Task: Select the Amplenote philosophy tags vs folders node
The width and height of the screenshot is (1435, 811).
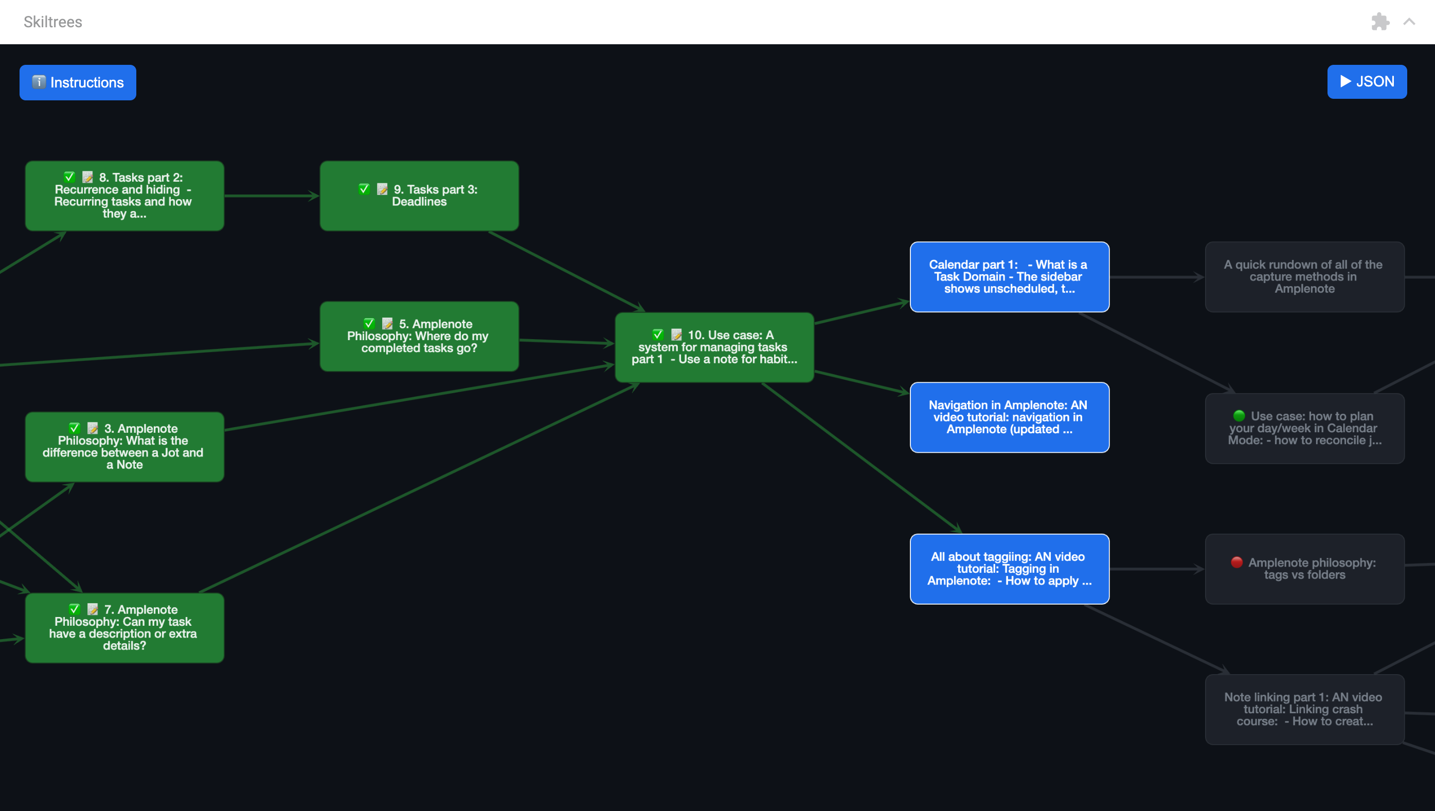Action: point(1305,569)
